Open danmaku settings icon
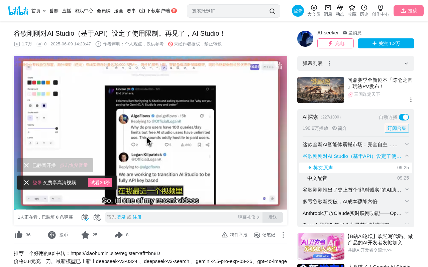This screenshot has height=267, width=428. pos(97,217)
